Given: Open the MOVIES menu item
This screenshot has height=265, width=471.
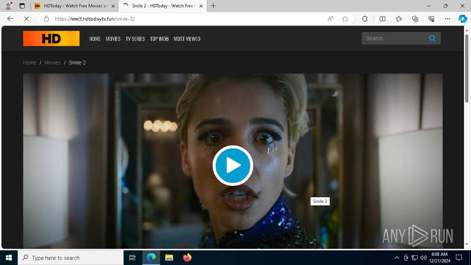Looking at the screenshot, I should click(113, 39).
